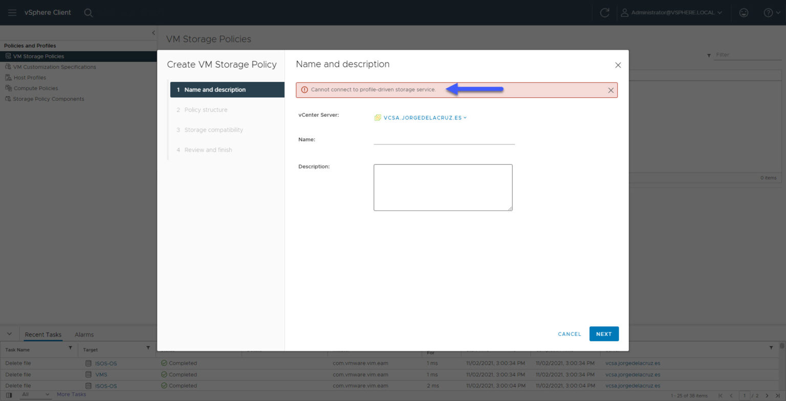Open the vSphere Client hamburger menu
786x401 pixels.
point(12,12)
